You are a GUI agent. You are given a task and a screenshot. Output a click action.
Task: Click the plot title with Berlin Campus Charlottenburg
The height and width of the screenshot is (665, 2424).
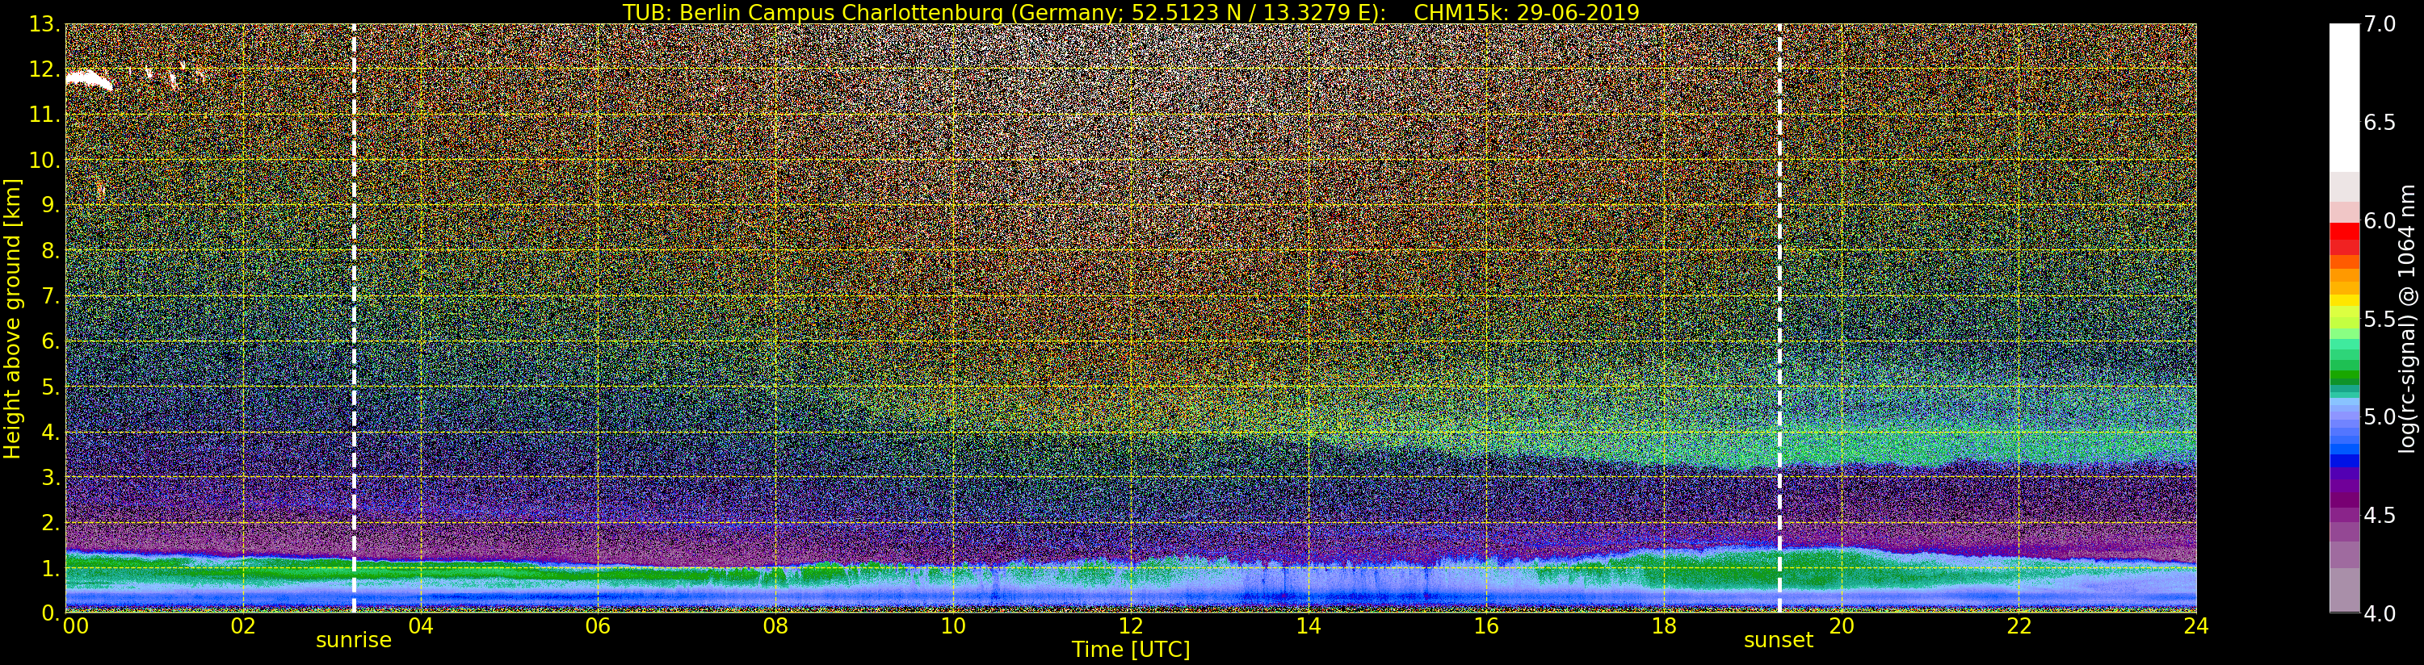(1130, 12)
